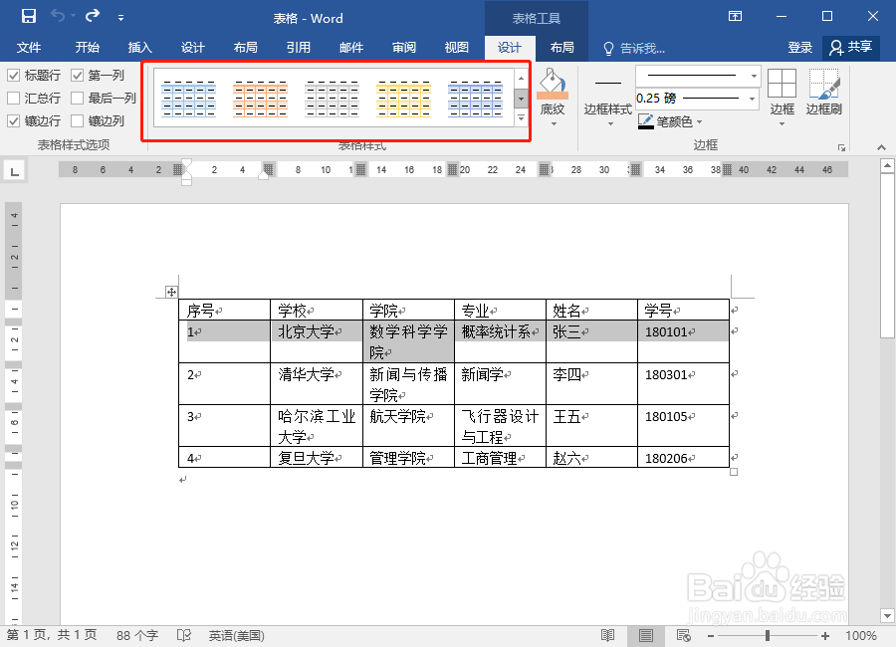Show previous row of table styles
896x647 pixels.
(x=521, y=79)
